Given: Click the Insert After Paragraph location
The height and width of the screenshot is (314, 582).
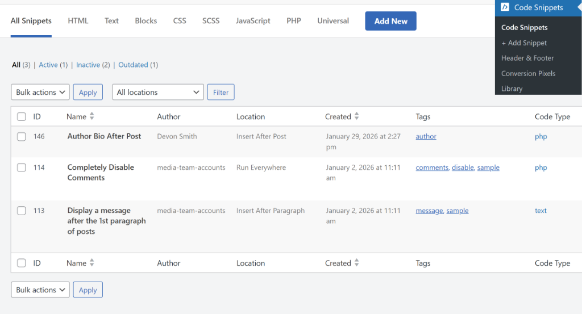Looking at the screenshot, I should coord(270,211).
